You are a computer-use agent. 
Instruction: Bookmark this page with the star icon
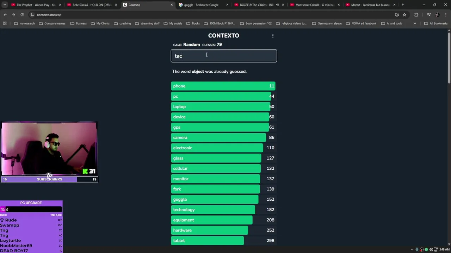pos(404,15)
